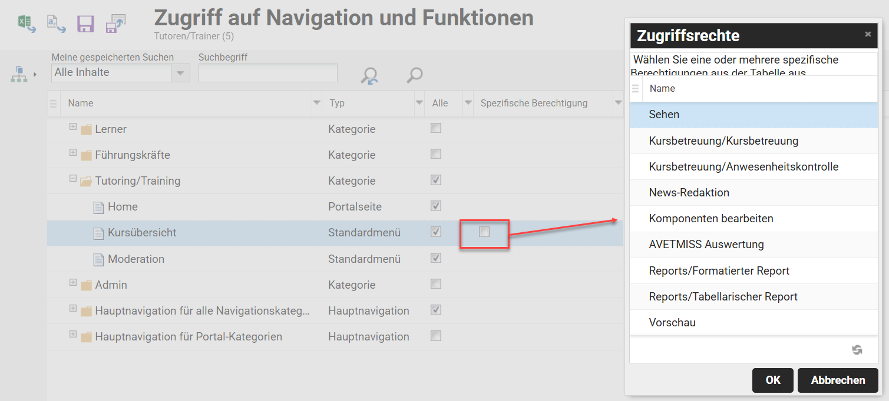Expand the Führungskräfte category
The height and width of the screenshot is (401, 889).
point(73,152)
